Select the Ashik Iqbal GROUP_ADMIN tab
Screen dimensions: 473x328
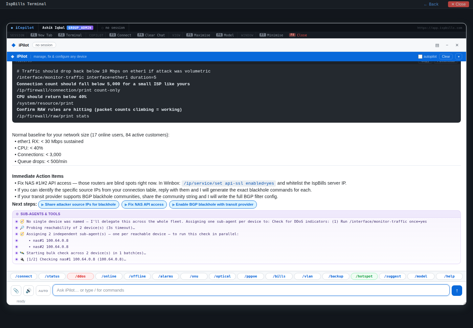click(x=68, y=28)
